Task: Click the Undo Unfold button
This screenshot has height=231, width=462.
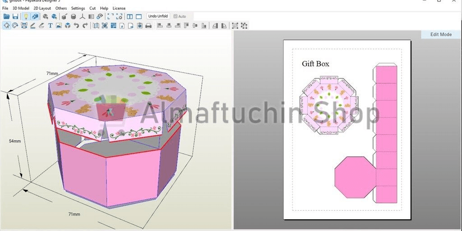Action: [x=158, y=16]
